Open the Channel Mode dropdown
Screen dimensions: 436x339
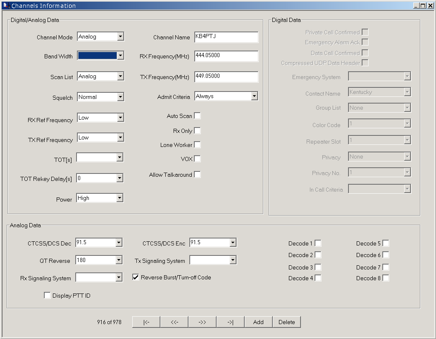tap(120, 36)
